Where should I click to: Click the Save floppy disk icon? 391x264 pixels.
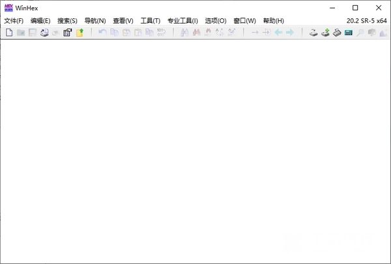[x=33, y=33]
